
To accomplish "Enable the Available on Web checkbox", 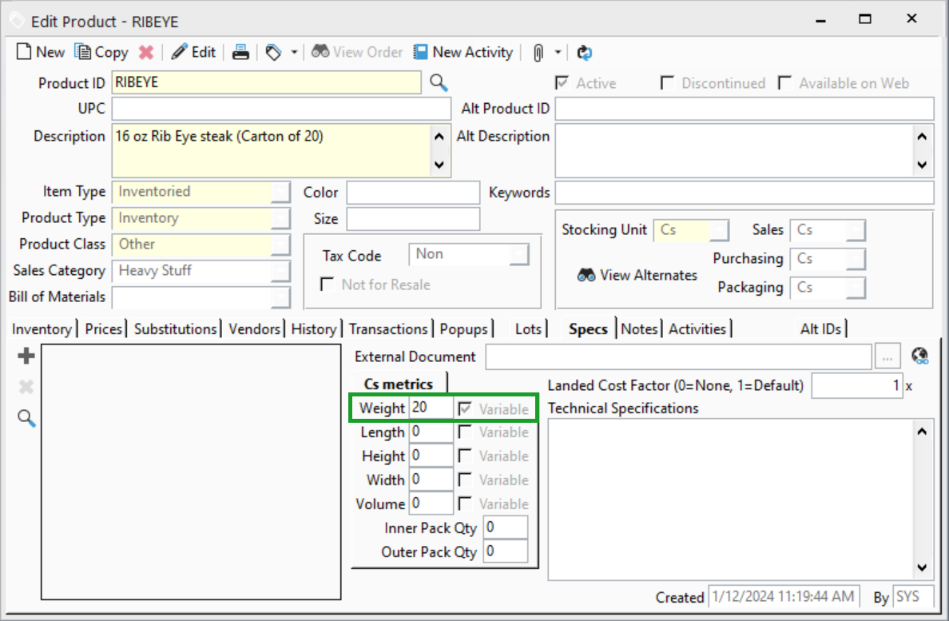I will 784,83.
